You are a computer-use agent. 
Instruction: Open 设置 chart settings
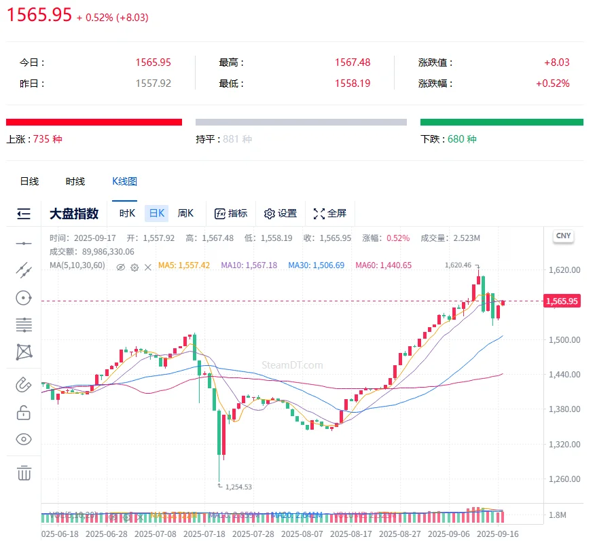click(x=281, y=213)
